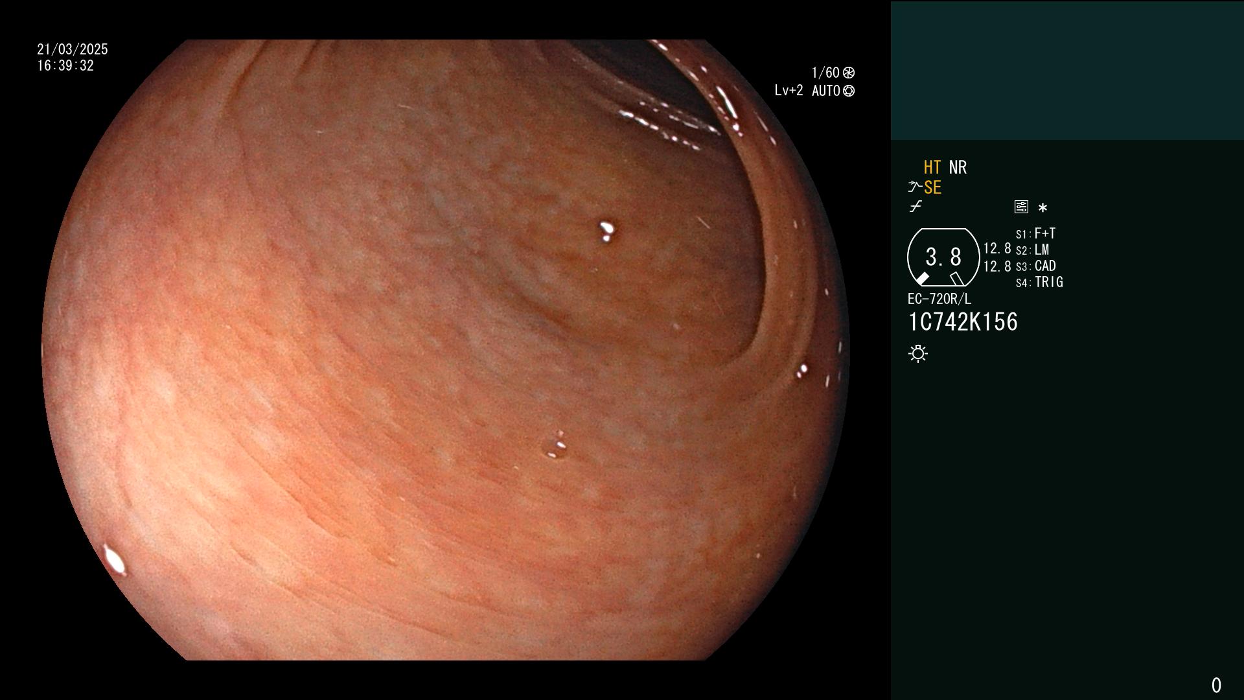This screenshot has width=1244, height=700.
Task: Click the 1/60 shutter speed value
Action: (825, 73)
